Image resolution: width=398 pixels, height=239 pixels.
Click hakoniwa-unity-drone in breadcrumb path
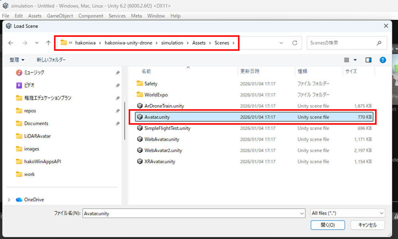tap(128, 43)
